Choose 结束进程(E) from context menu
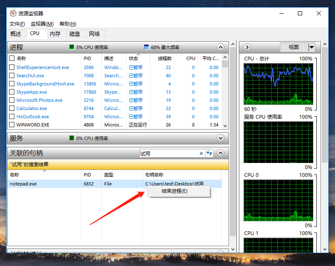335x266 pixels. (x=174, y=191)
